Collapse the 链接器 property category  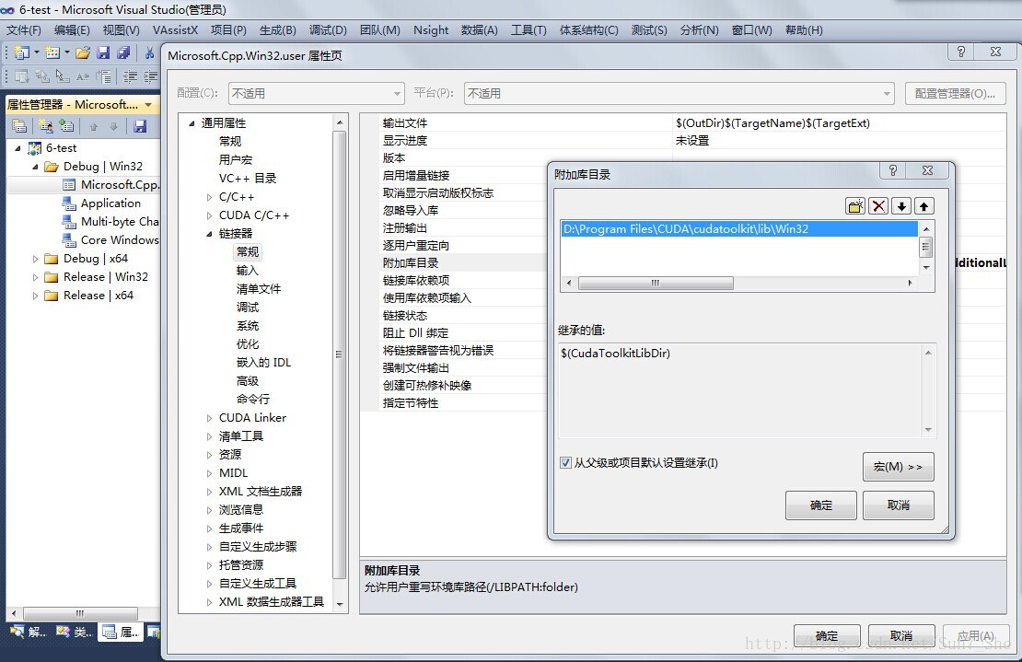(209, 233)
